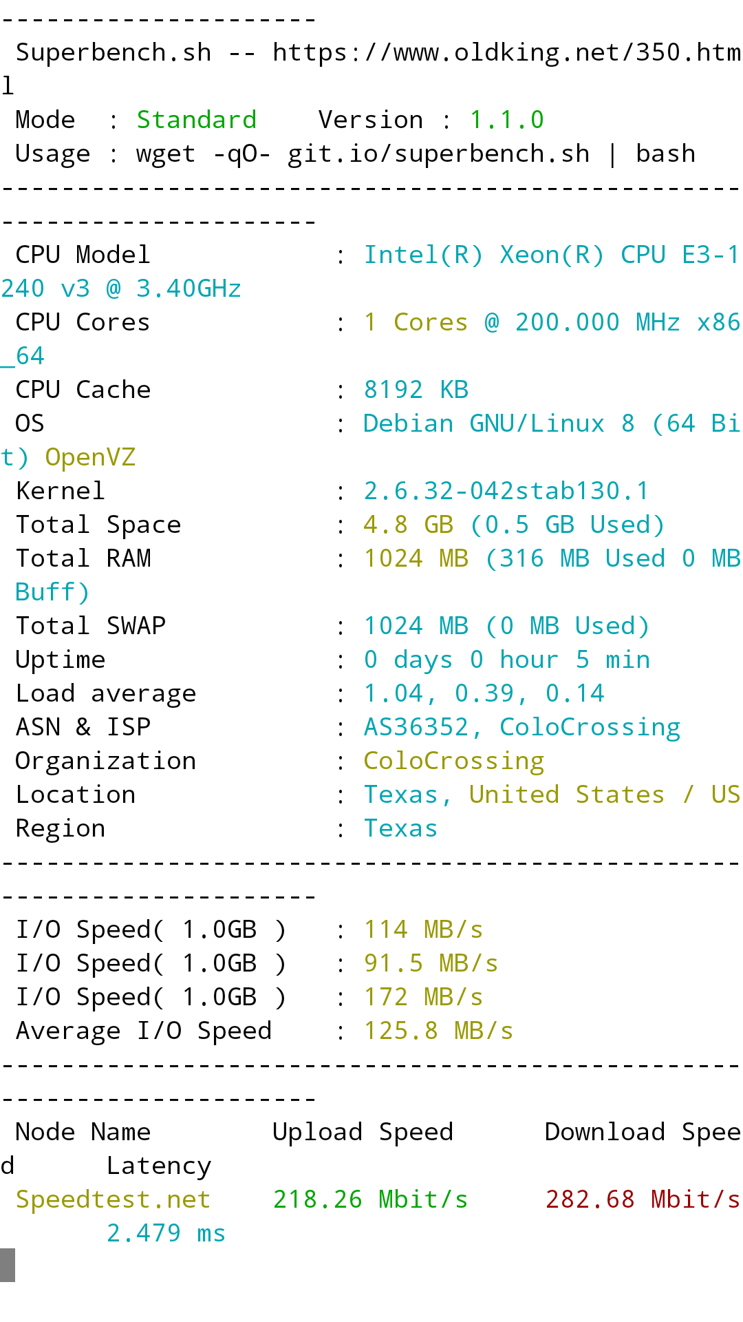Click the Region value Texas

pos(400,828)
